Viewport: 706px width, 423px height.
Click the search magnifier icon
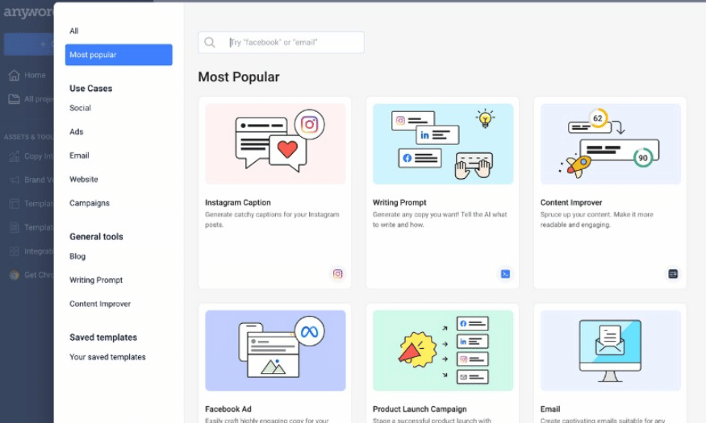coord(210,42)
